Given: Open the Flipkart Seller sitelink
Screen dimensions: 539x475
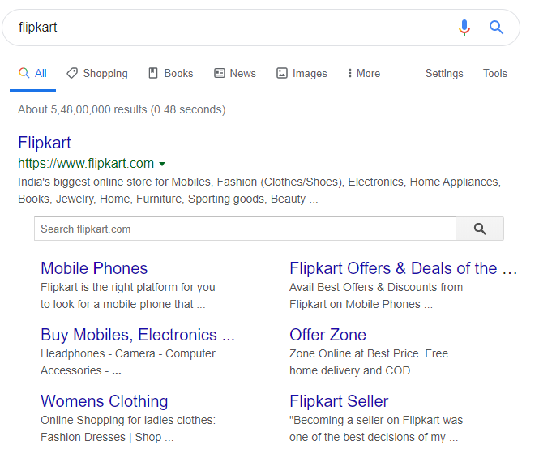Looking at the screenshot, I should 339,401.
